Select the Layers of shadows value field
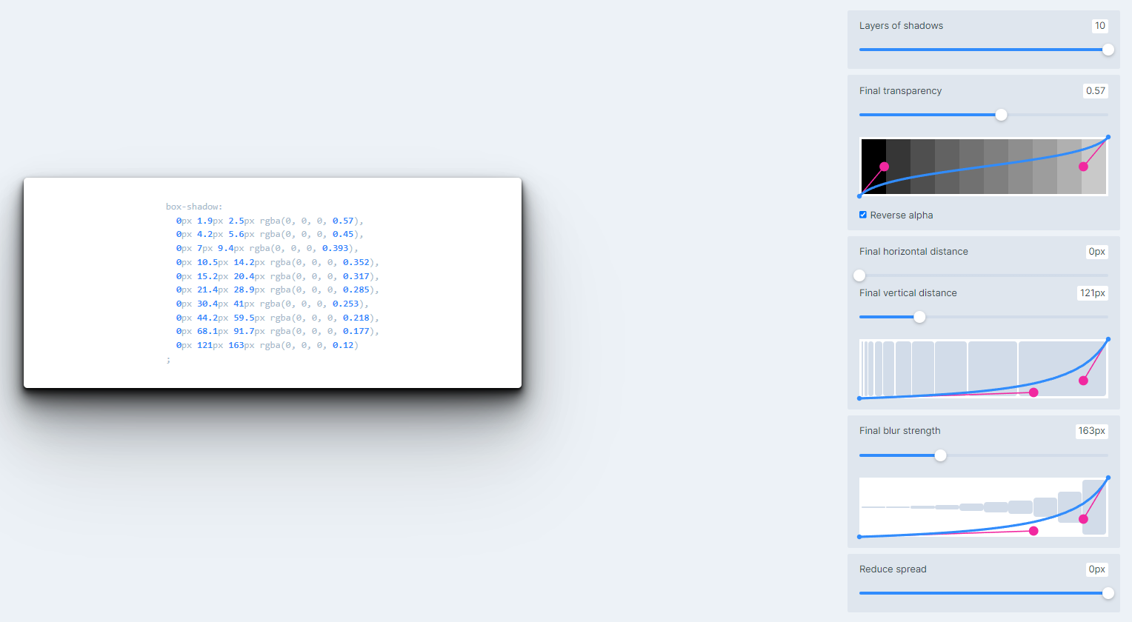This screenshot has height=622, width=1132. tap(1099, 26)
